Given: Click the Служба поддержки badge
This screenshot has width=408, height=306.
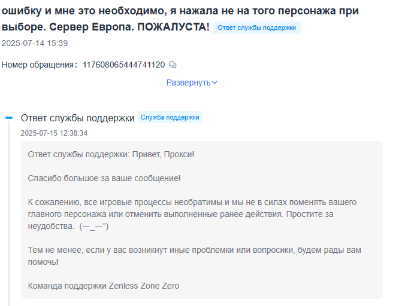Looking at the screenshot, I should tap(170, 118).
